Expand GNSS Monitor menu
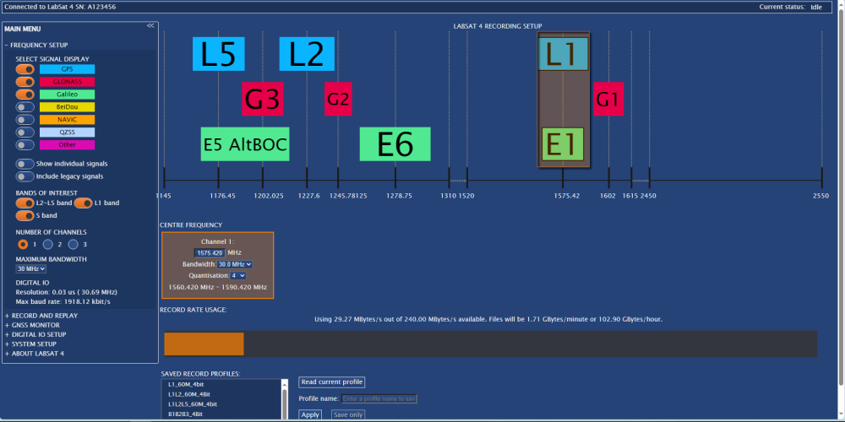 [x=32, y=325]
